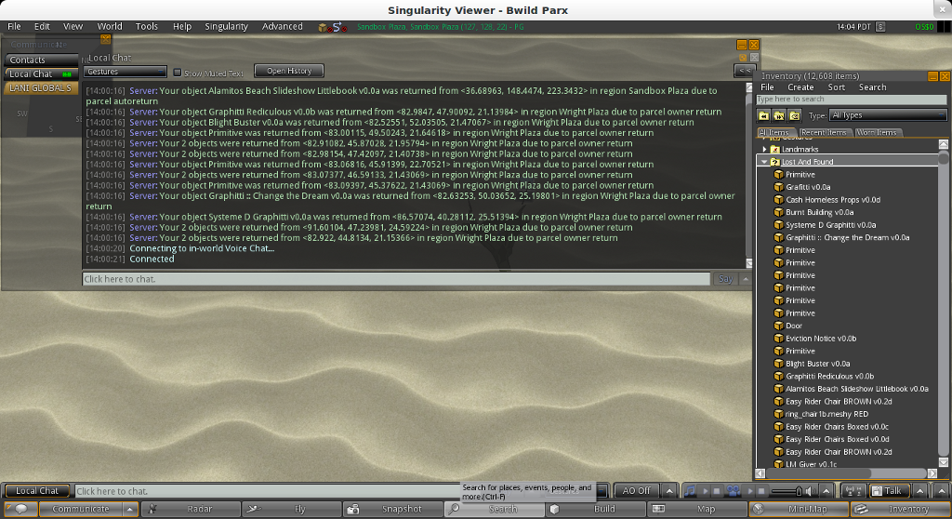
Task: Toggle Fly mode in toolbar
Action: pos(291,509)
